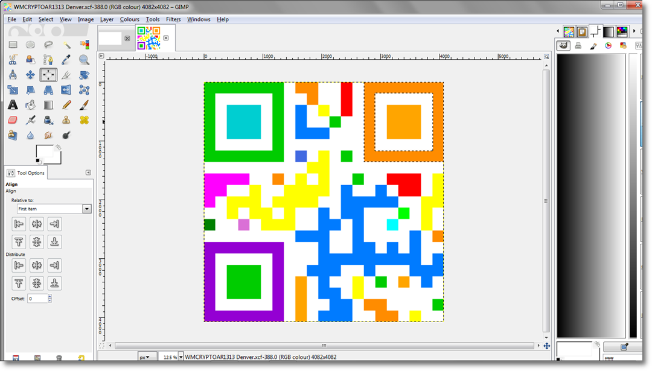This screenshot has height=371, width=652.
Task: Select the Free Select lasso tool
Action: pyautogui.click(x=48, y=45)
